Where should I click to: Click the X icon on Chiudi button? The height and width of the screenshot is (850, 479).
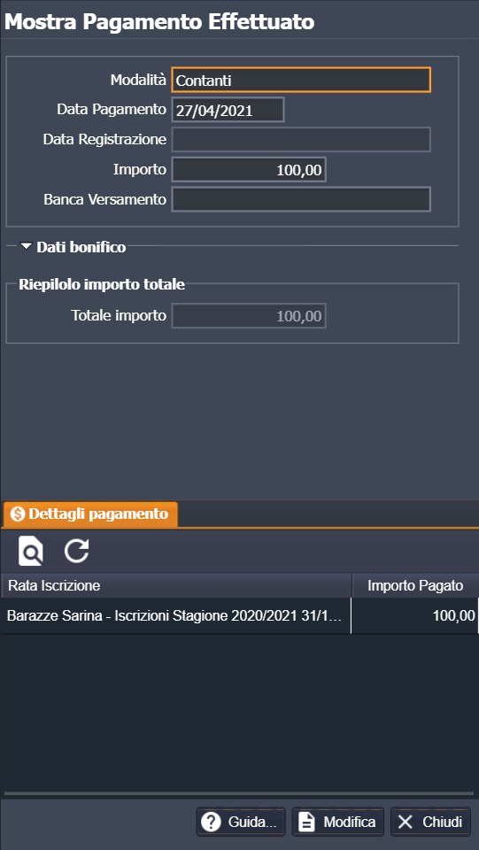pos(405,822)
